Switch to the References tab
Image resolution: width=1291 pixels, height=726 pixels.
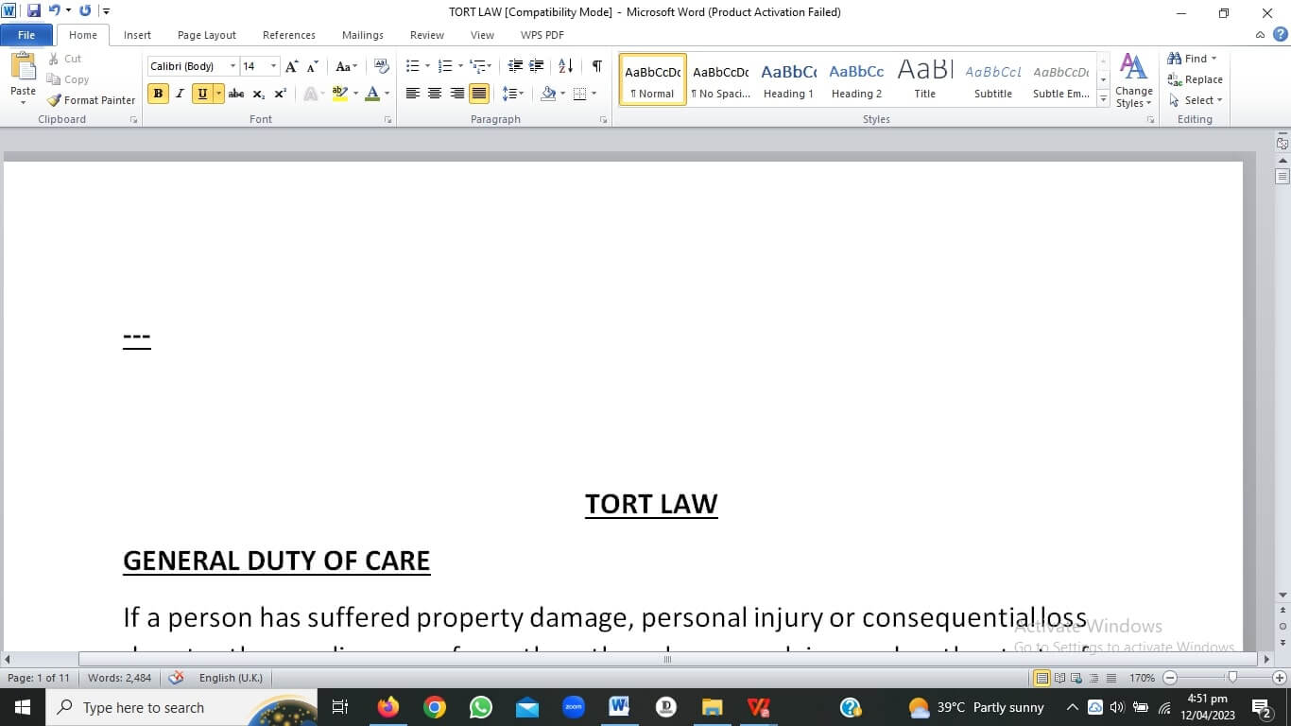point(289,35)
